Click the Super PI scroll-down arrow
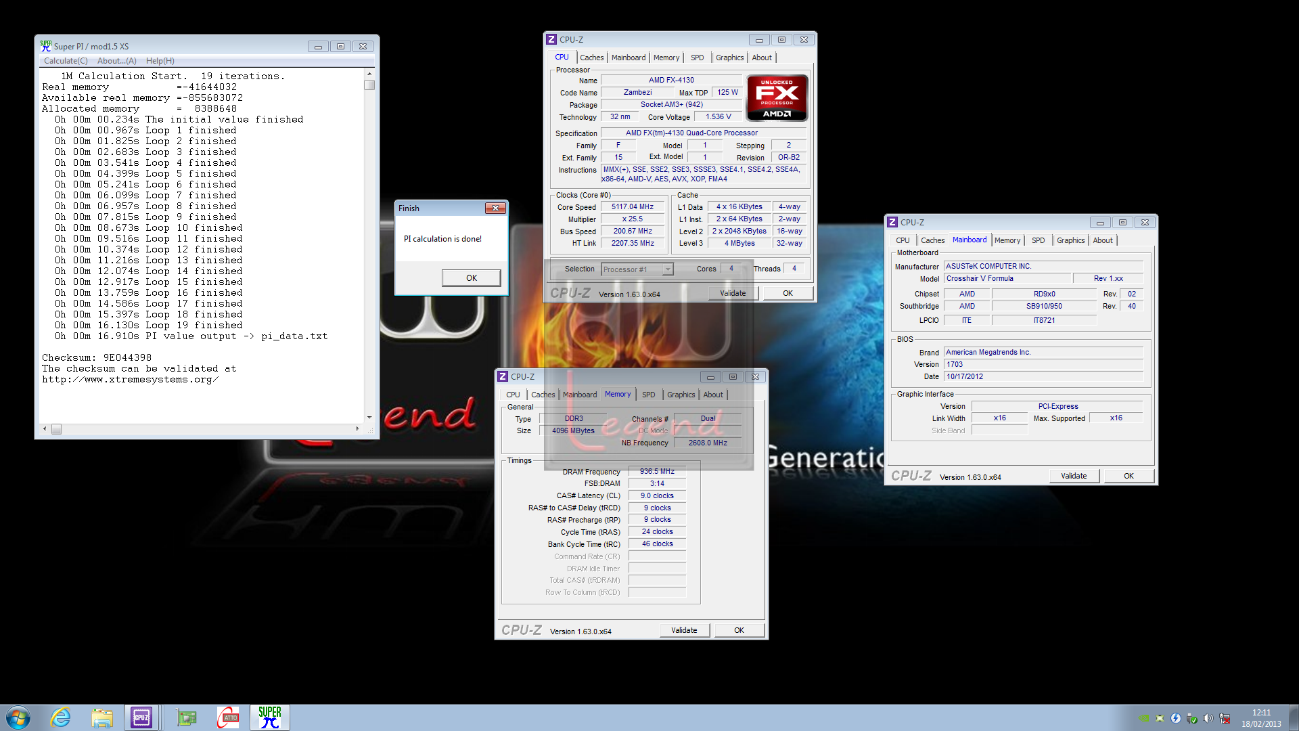1299x731 pixels. [369, 417]
